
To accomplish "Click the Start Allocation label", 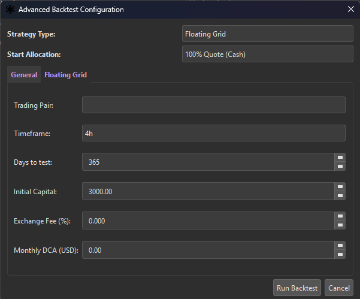I will [x=34, y=55].
